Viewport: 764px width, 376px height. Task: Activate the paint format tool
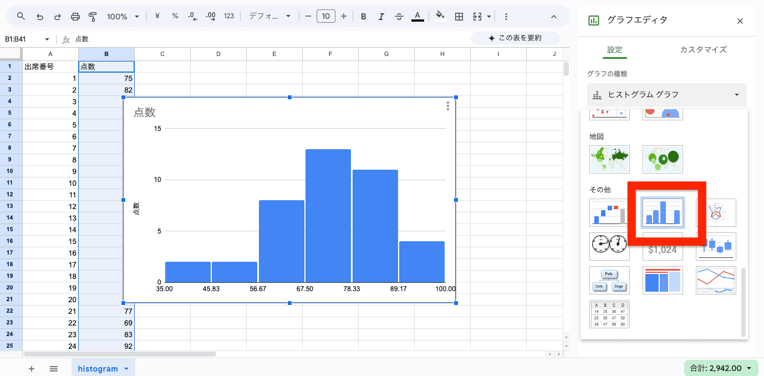pyautogui.click(x=93, y=17)
